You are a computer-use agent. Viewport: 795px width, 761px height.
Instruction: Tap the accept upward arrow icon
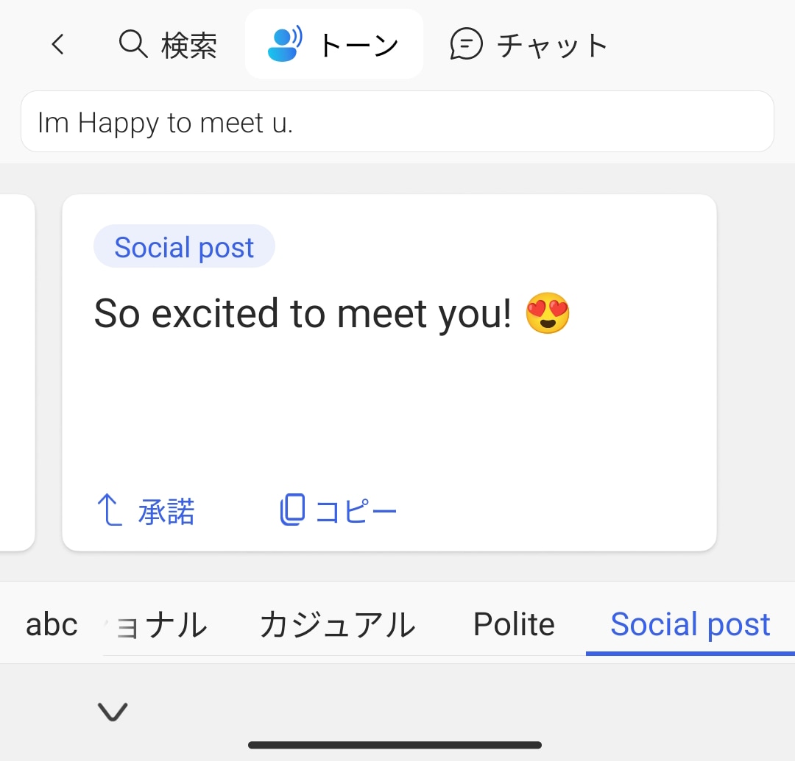pyautogui.click(x=109, y=510)
